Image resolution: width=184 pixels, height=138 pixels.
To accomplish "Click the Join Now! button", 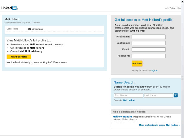I will [137, 64].
